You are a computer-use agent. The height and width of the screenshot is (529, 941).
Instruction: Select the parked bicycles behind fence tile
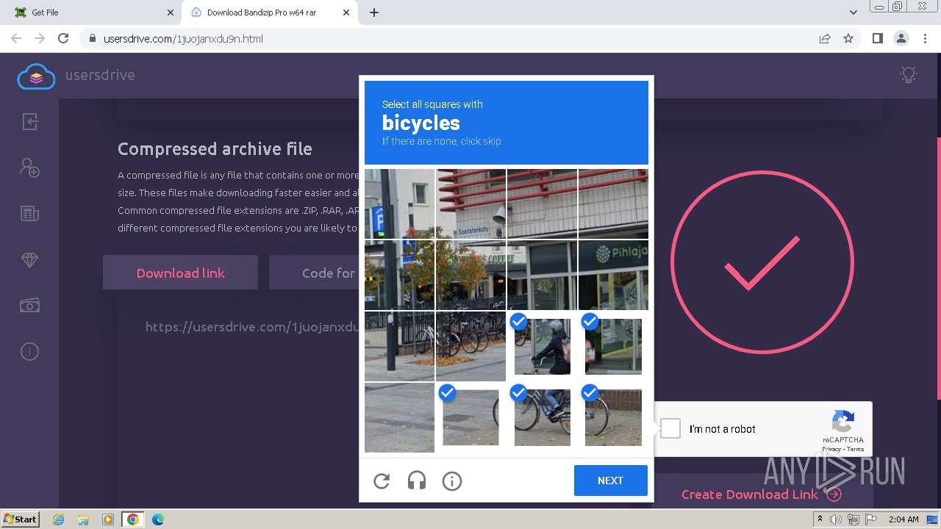(x=470, y=346)
